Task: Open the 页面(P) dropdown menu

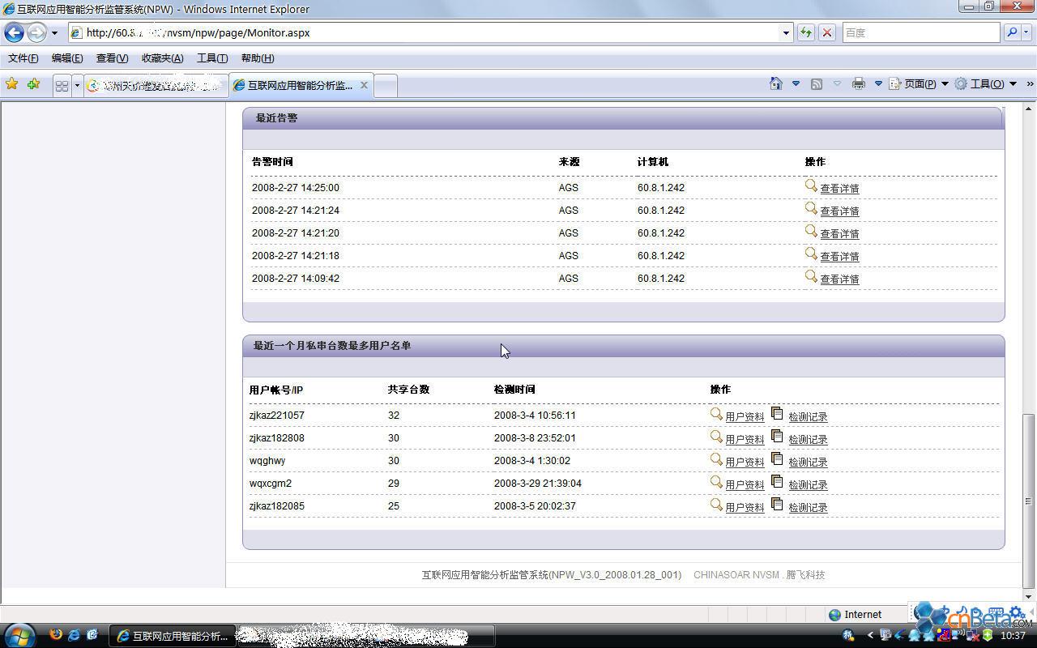Action: click(x=919, y=84)
